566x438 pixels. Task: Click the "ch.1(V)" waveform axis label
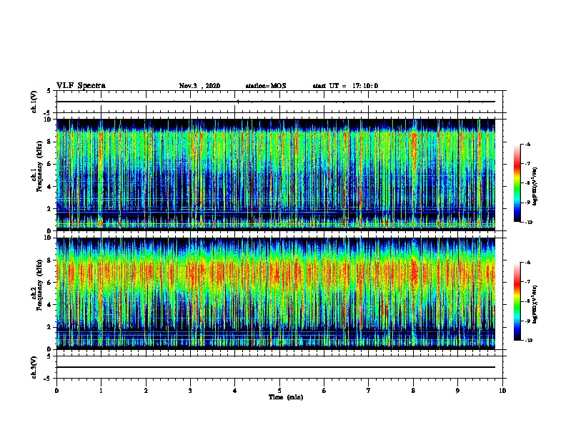click(x=34, y=102)
